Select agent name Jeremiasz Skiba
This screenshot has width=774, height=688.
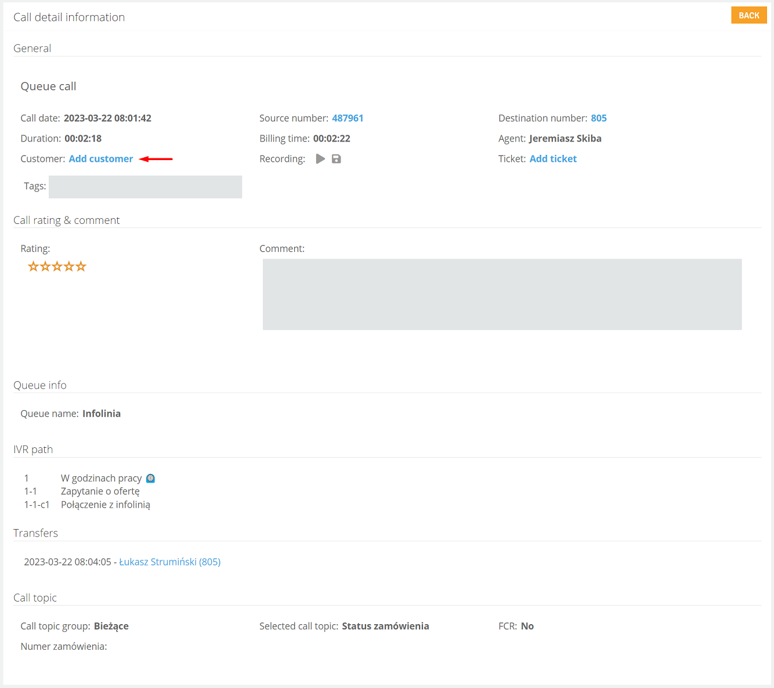click(565, 139)
